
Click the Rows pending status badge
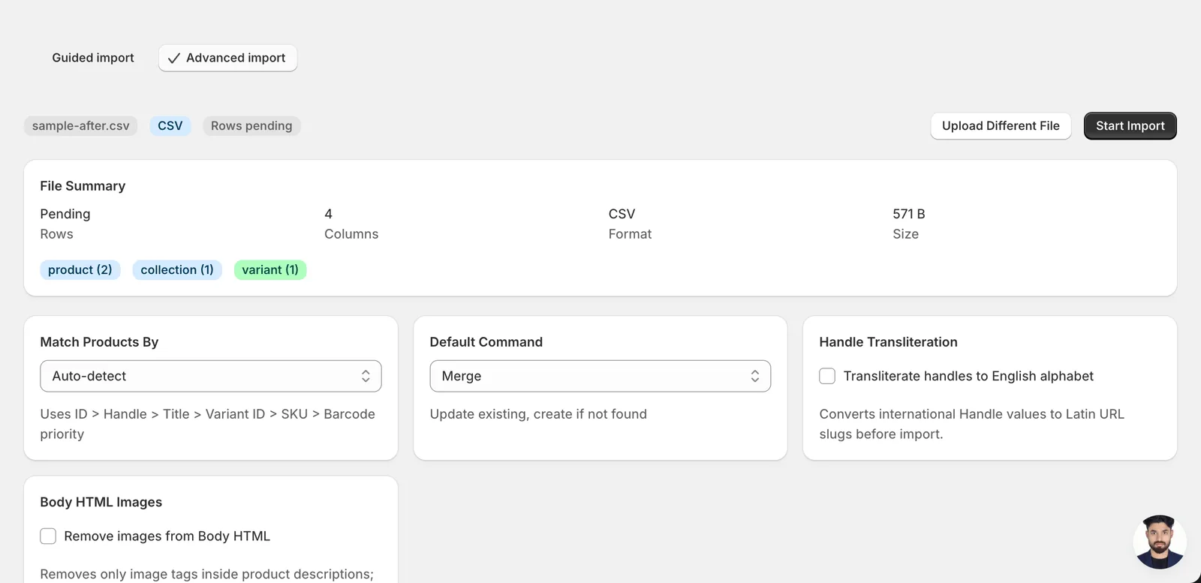coord(251,126)
